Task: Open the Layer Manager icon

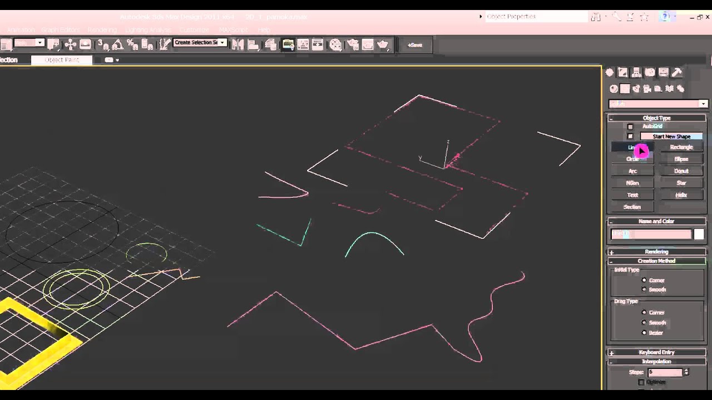Action: [270, 45]
